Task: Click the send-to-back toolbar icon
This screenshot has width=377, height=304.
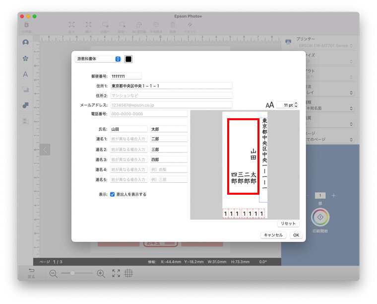Action: click(122, 24)
